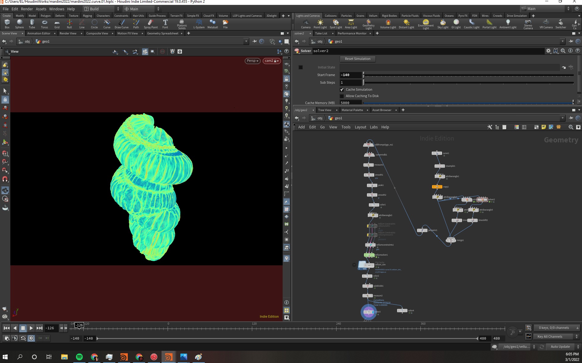
Task: Click the Cache Memory slider track
Action: click(x=468, y=103)
